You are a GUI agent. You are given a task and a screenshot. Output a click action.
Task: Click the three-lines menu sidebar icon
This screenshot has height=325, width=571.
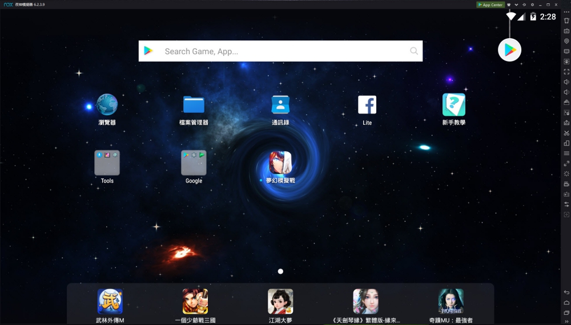566,153
